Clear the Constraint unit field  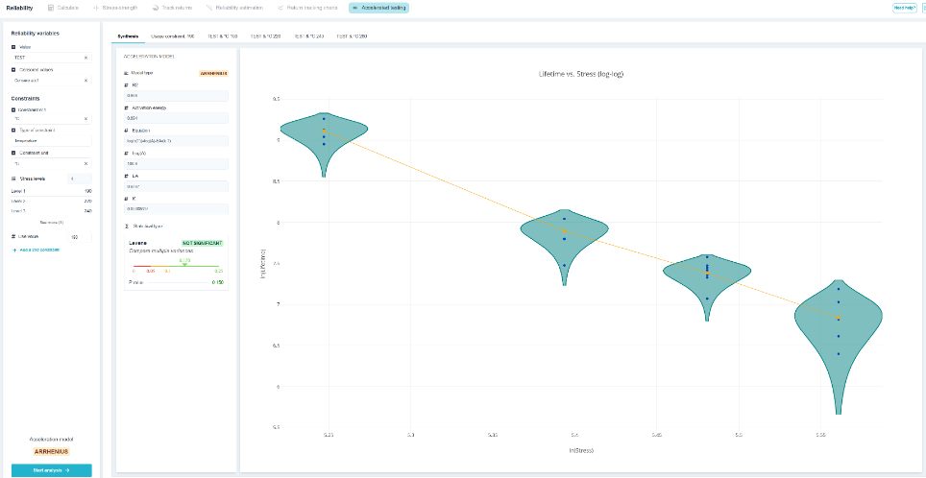(x=85, y=163)
